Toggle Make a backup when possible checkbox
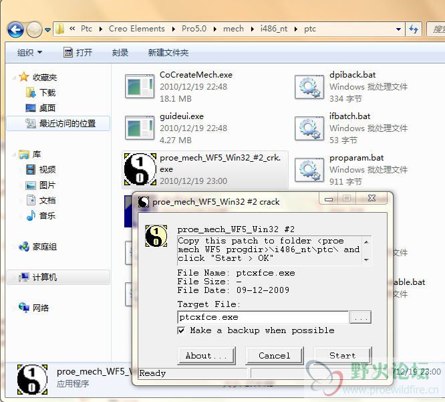This screenshot has width=445, height=402. click(x=181, y=330)
